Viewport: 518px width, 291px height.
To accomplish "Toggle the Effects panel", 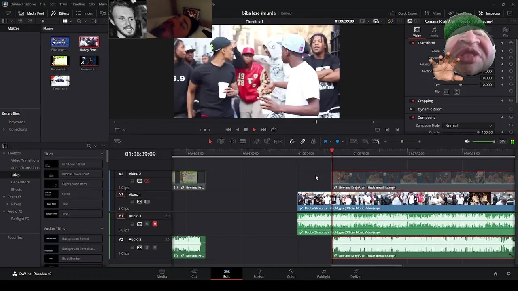I will pyautogui.click(x=60, y=13).
